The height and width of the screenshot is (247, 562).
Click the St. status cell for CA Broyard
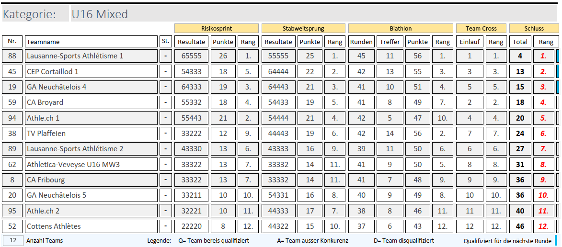[x=165, y=102]
